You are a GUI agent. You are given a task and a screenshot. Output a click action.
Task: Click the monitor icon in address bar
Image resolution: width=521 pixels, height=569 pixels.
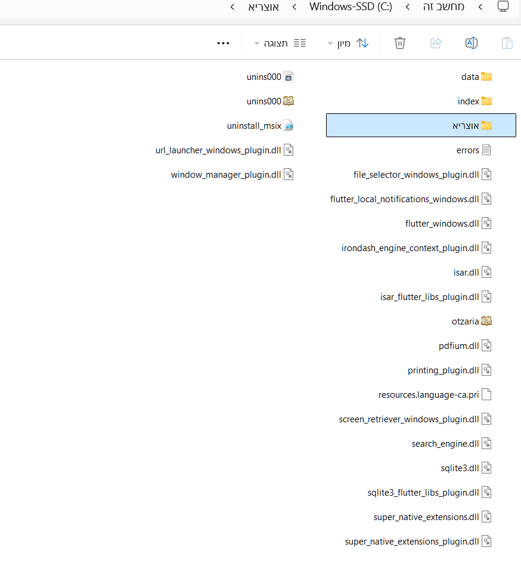tap(503, 7)
